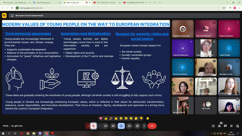The width and height of the screenshot is (242, 136).
Task: Leave the call with red button
Action: pyautogui.click(x=152, y=126)
